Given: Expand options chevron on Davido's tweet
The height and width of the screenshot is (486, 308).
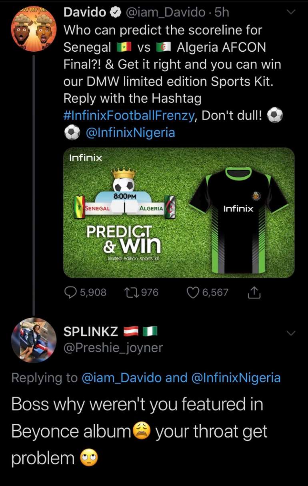Looking at the screenshot, I should pyautogui.click(x=291, y=12).
